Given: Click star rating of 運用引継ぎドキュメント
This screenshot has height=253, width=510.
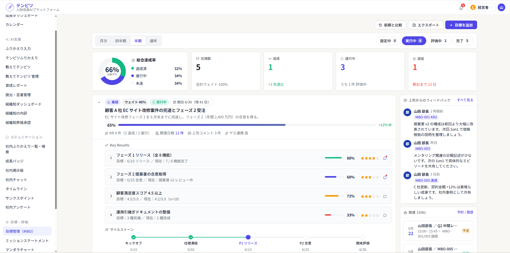Looking at the screenshot, I should 370,216.
